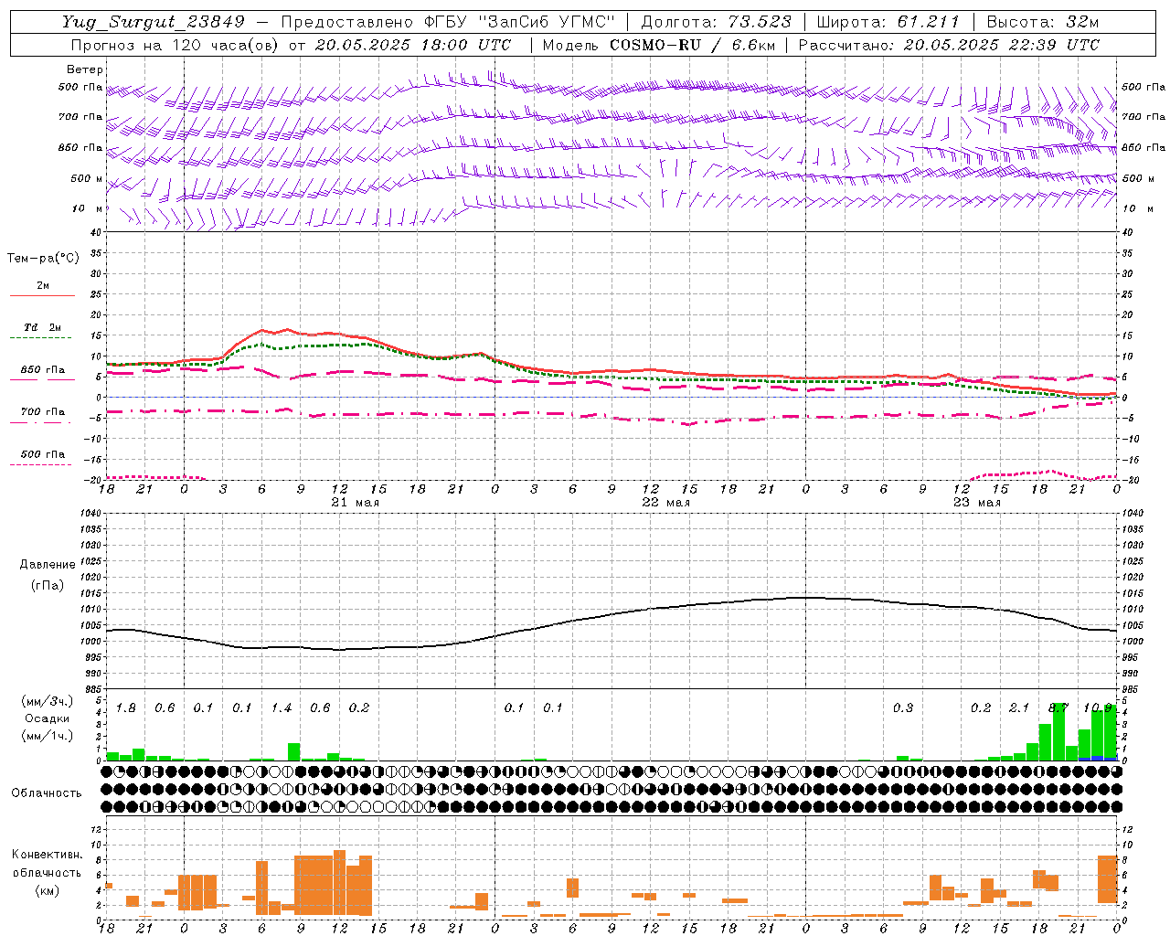Click the Широта: 61.211 value
1170x936 pixels.
click(888, 22)
